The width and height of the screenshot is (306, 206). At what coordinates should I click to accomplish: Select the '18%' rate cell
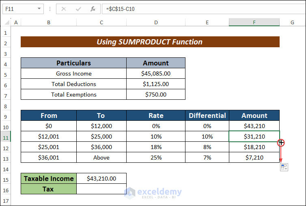[x=156, y=147]
